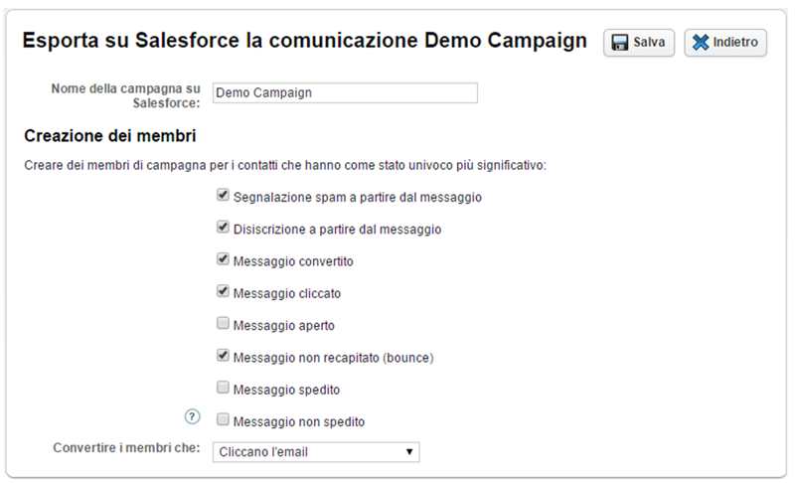Uncheck Segnalazione spam a partire dal messaggio
Viewport: 795px width, 483px height.
point(224,197)
